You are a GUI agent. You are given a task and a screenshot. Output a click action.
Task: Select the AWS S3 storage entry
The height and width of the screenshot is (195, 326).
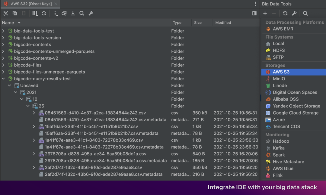pyautogui.click(x=294, y=72)
